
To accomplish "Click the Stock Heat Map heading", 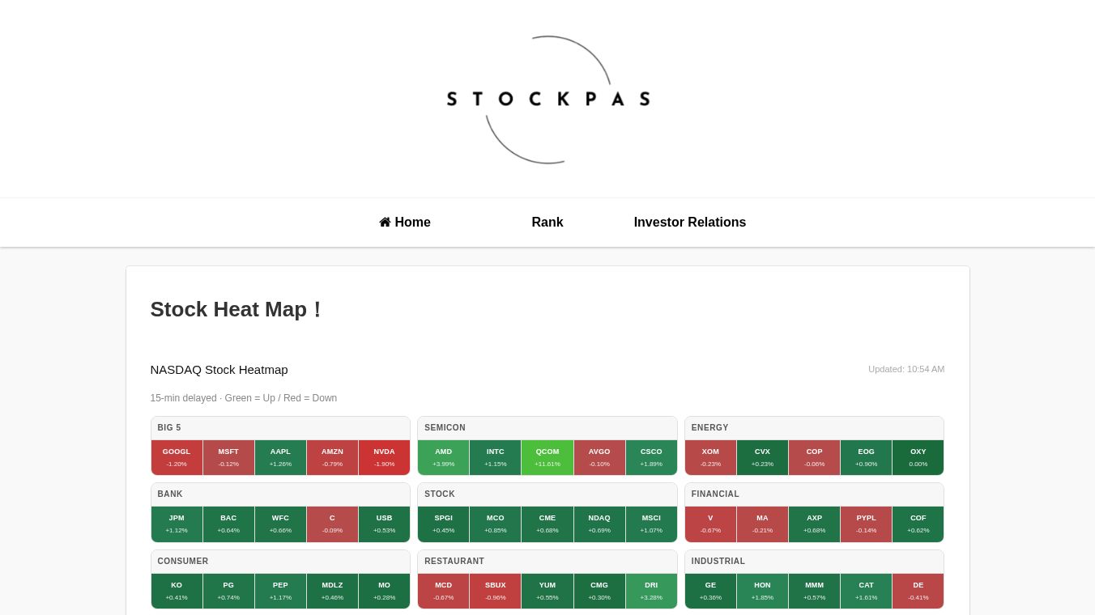I will [236, 309].
